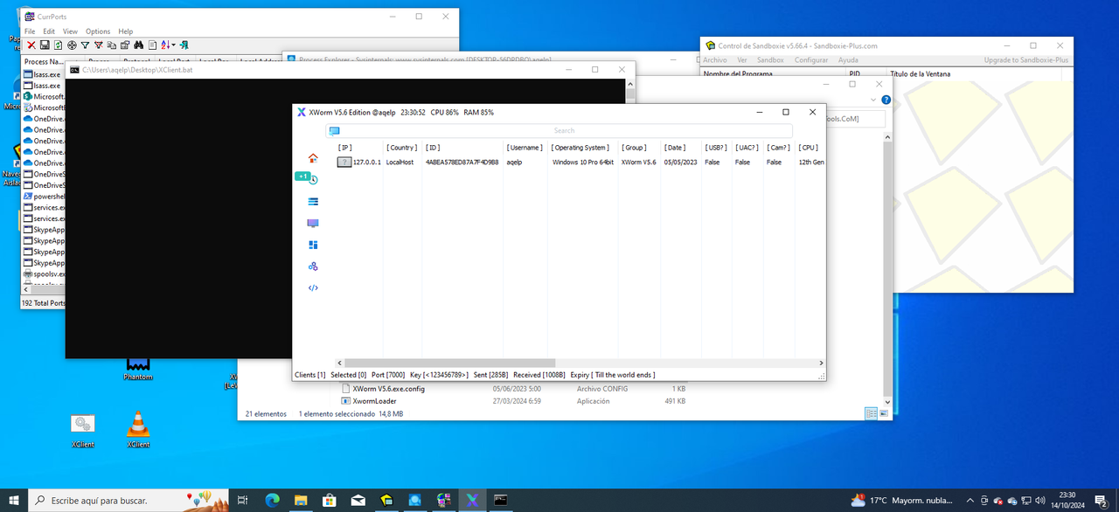Open the Options menu in CurrPorts
This screenshot has width=1119, height=512.
[98, 31]
